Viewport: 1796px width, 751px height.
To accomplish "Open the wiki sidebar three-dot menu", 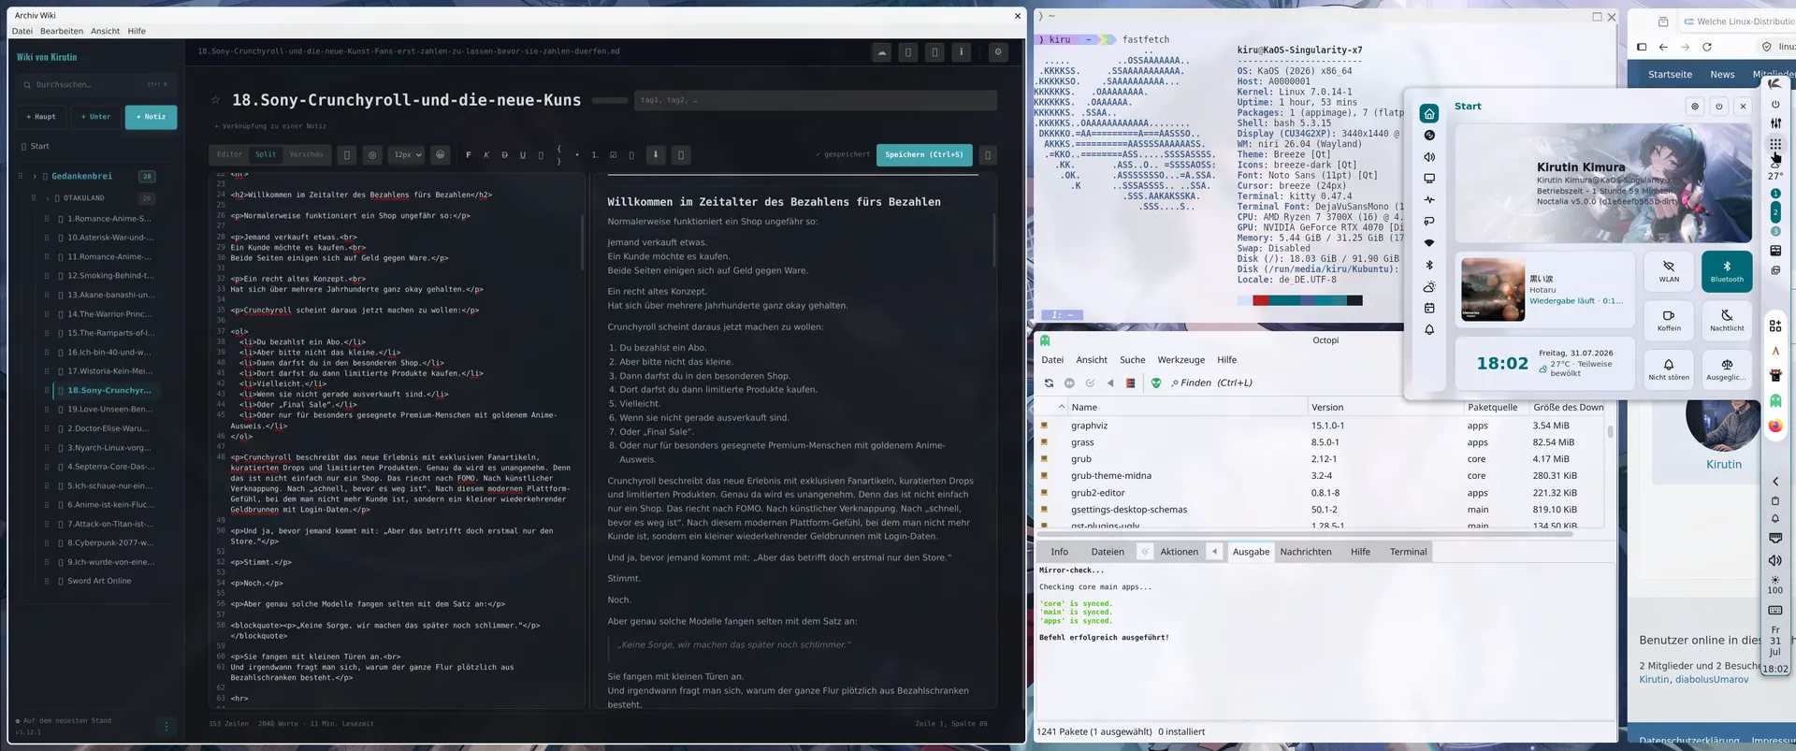I will click(x=167, y=727).
